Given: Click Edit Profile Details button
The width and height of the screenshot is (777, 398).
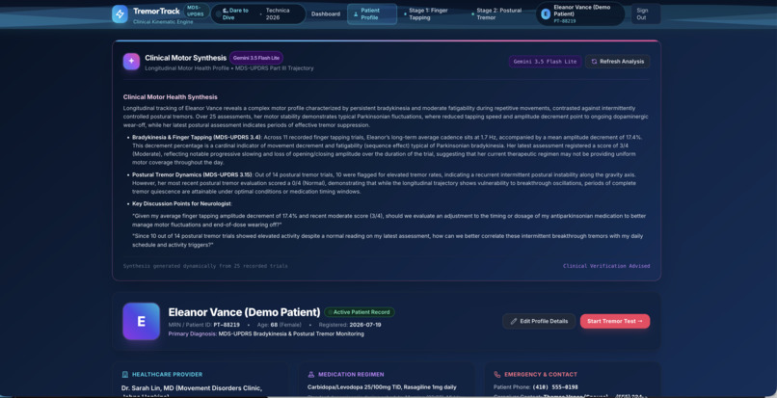Looking at the screenshot, I should coord(539,321).
